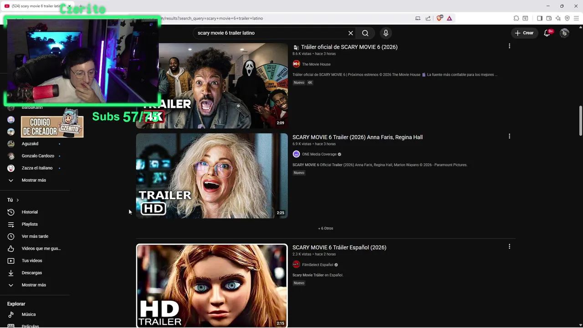Show the + 6 Otros results

pos(325,228)
